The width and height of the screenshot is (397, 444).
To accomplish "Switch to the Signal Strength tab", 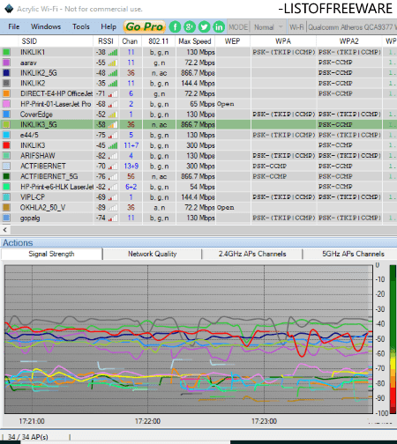I will click(51, 254).
